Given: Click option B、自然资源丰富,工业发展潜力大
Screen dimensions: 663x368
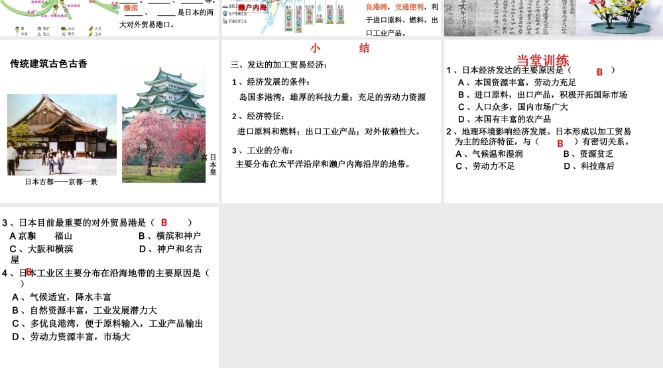Looking at the screenshot, I should [85, 310].
